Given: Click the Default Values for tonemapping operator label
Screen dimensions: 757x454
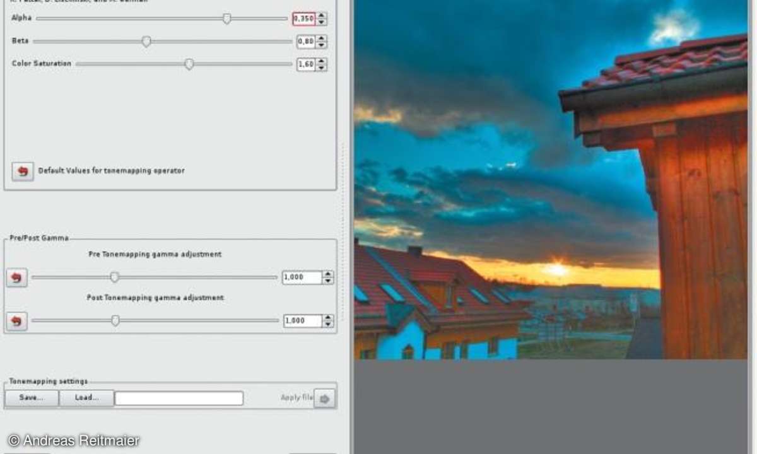Looking at the screenshot, I should click(112, 170).
